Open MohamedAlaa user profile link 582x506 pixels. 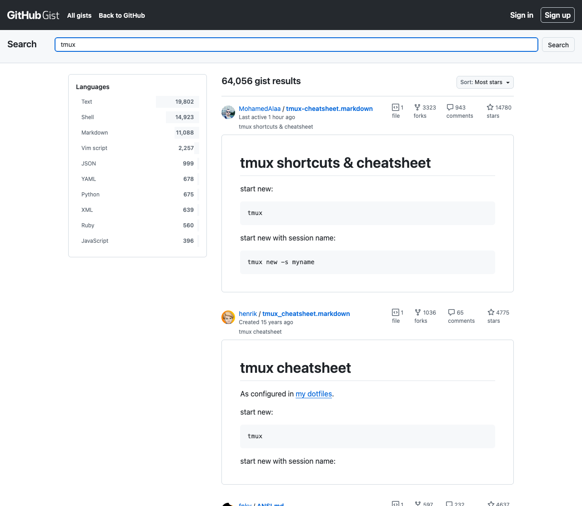coord(260,109)
